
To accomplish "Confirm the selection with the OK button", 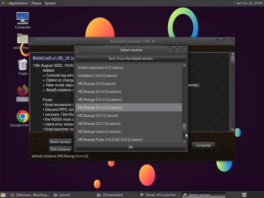I will [x=131, y=147].
